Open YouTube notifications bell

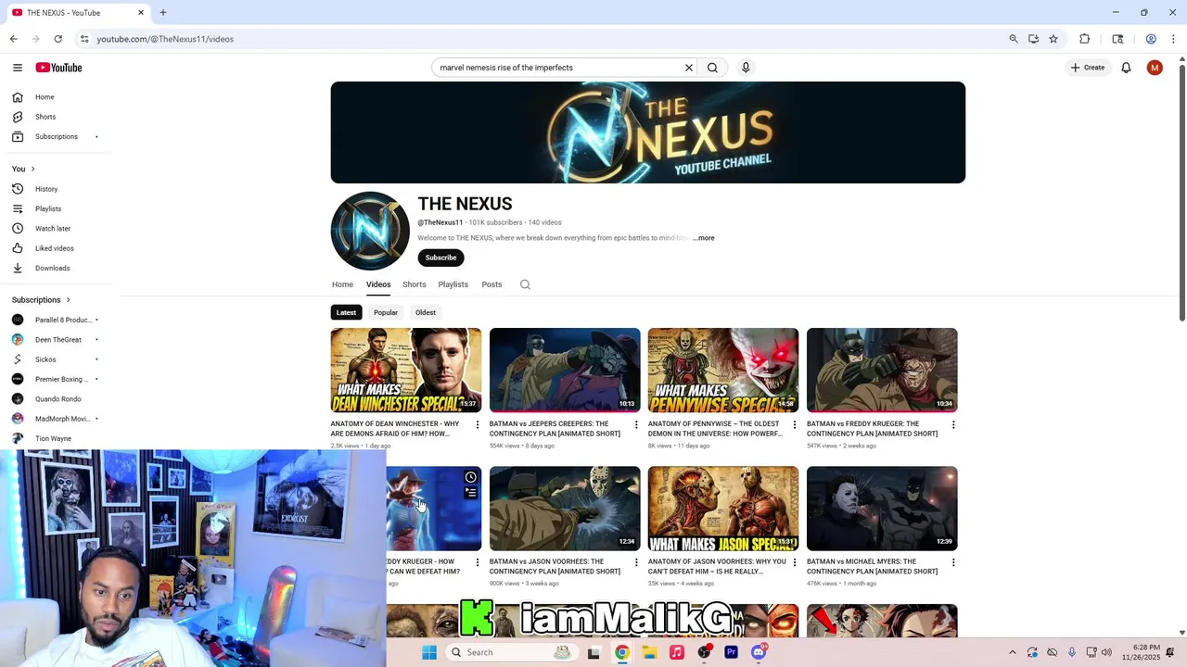pyautogui.click(x=1126, y=68)
